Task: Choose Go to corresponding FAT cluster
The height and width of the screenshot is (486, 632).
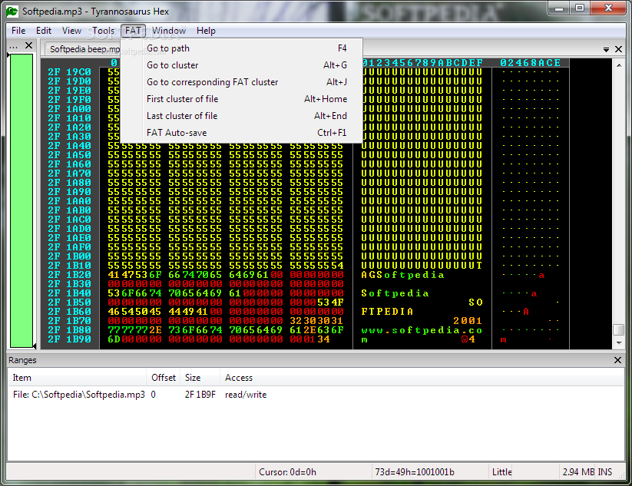Action: click(x=241, y=82)
